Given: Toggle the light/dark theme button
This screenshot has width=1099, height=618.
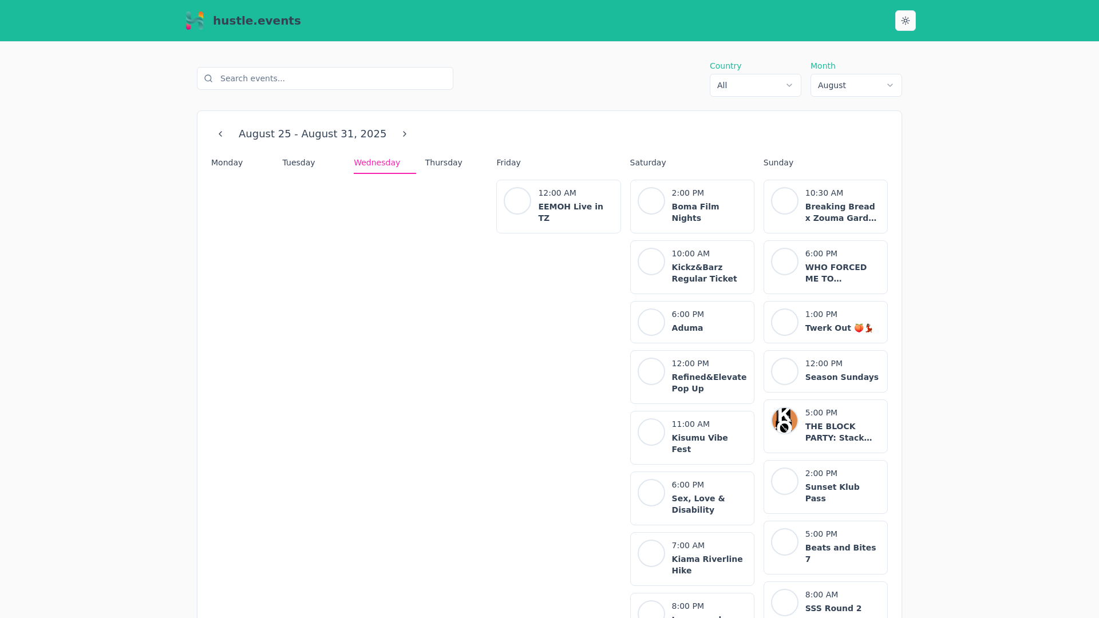Looking at the screenshot, I should [905, 21].
